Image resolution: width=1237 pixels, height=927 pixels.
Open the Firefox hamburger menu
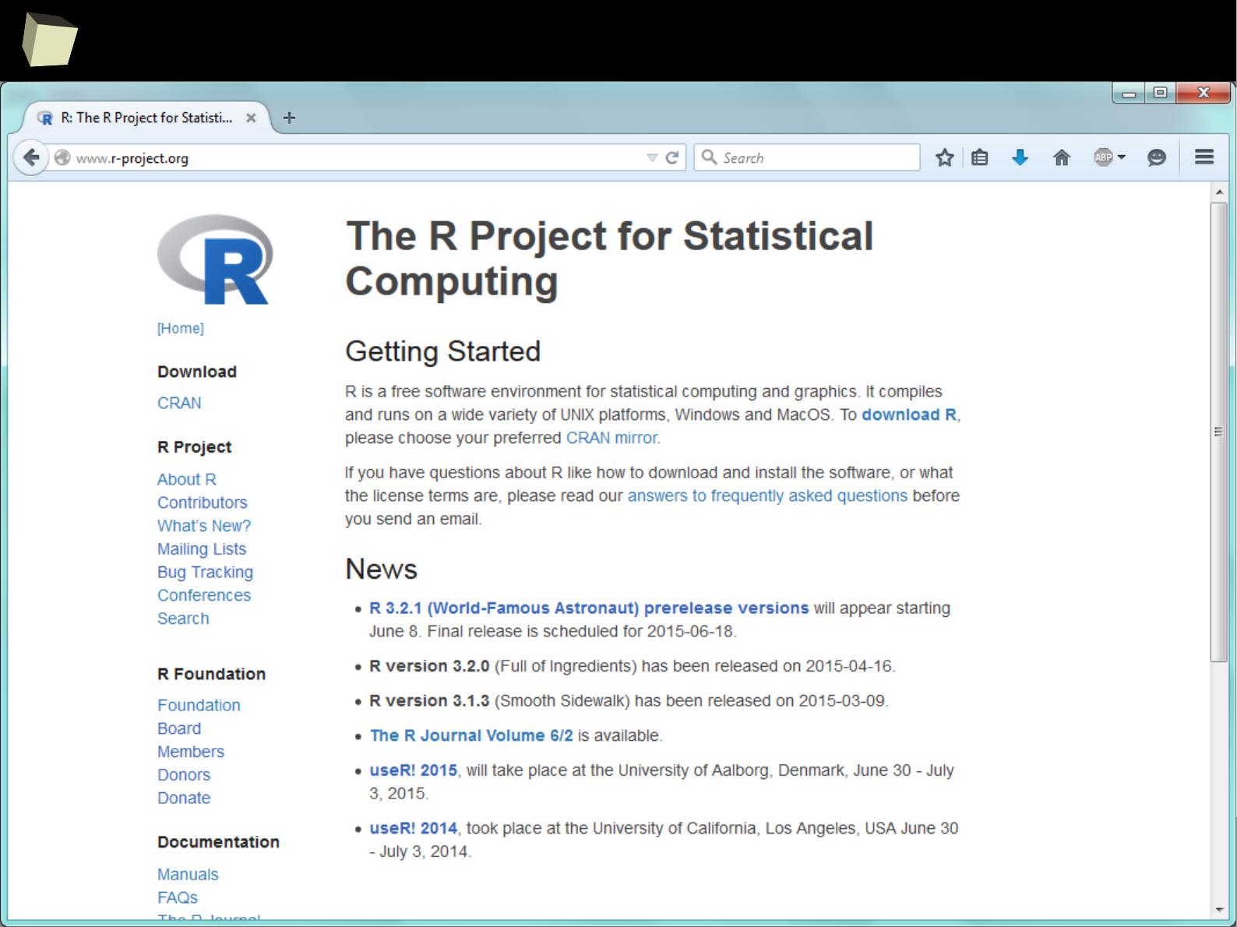click(1204, 157)
